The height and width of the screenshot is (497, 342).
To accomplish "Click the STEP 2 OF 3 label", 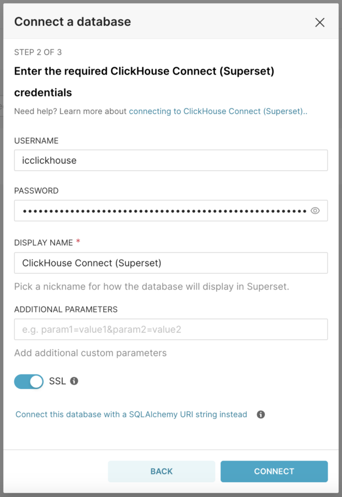I will coord(38,52).
